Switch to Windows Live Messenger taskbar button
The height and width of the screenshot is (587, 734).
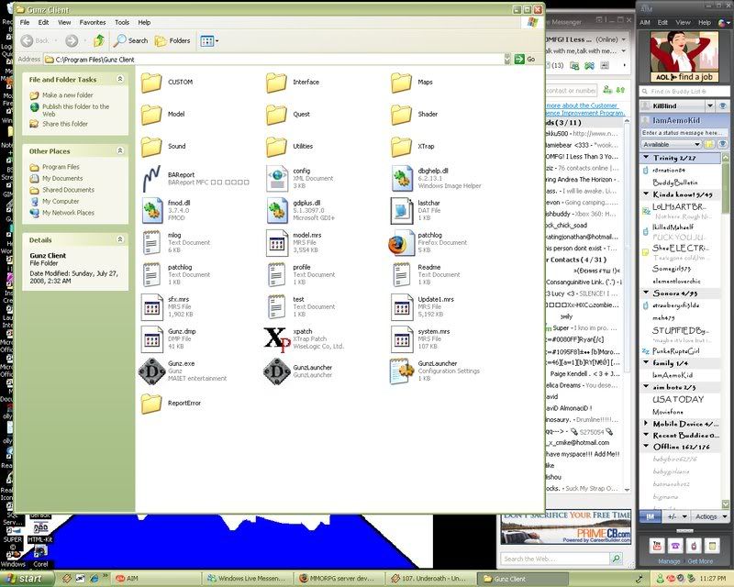(247, 579)
